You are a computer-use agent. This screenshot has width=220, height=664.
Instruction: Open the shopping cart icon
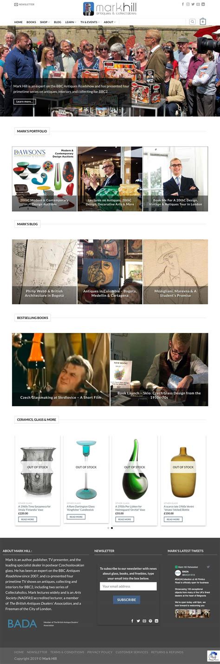click(x=203, y=22)
